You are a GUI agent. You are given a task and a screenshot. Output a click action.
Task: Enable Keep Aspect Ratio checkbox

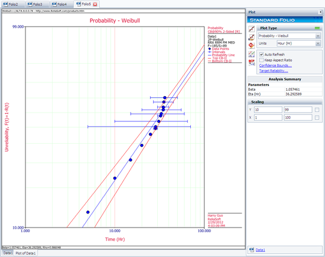click(x=261, y=60)
